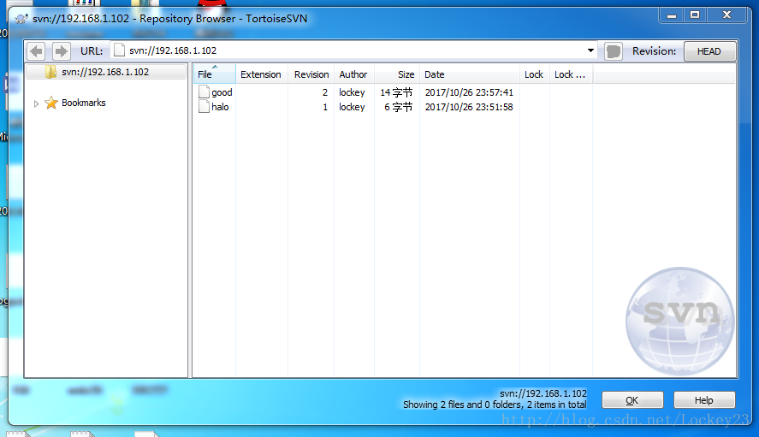Viewport: 759px width, 437px height.
Task: Sort by the Size column header
Action: [397, 74]
